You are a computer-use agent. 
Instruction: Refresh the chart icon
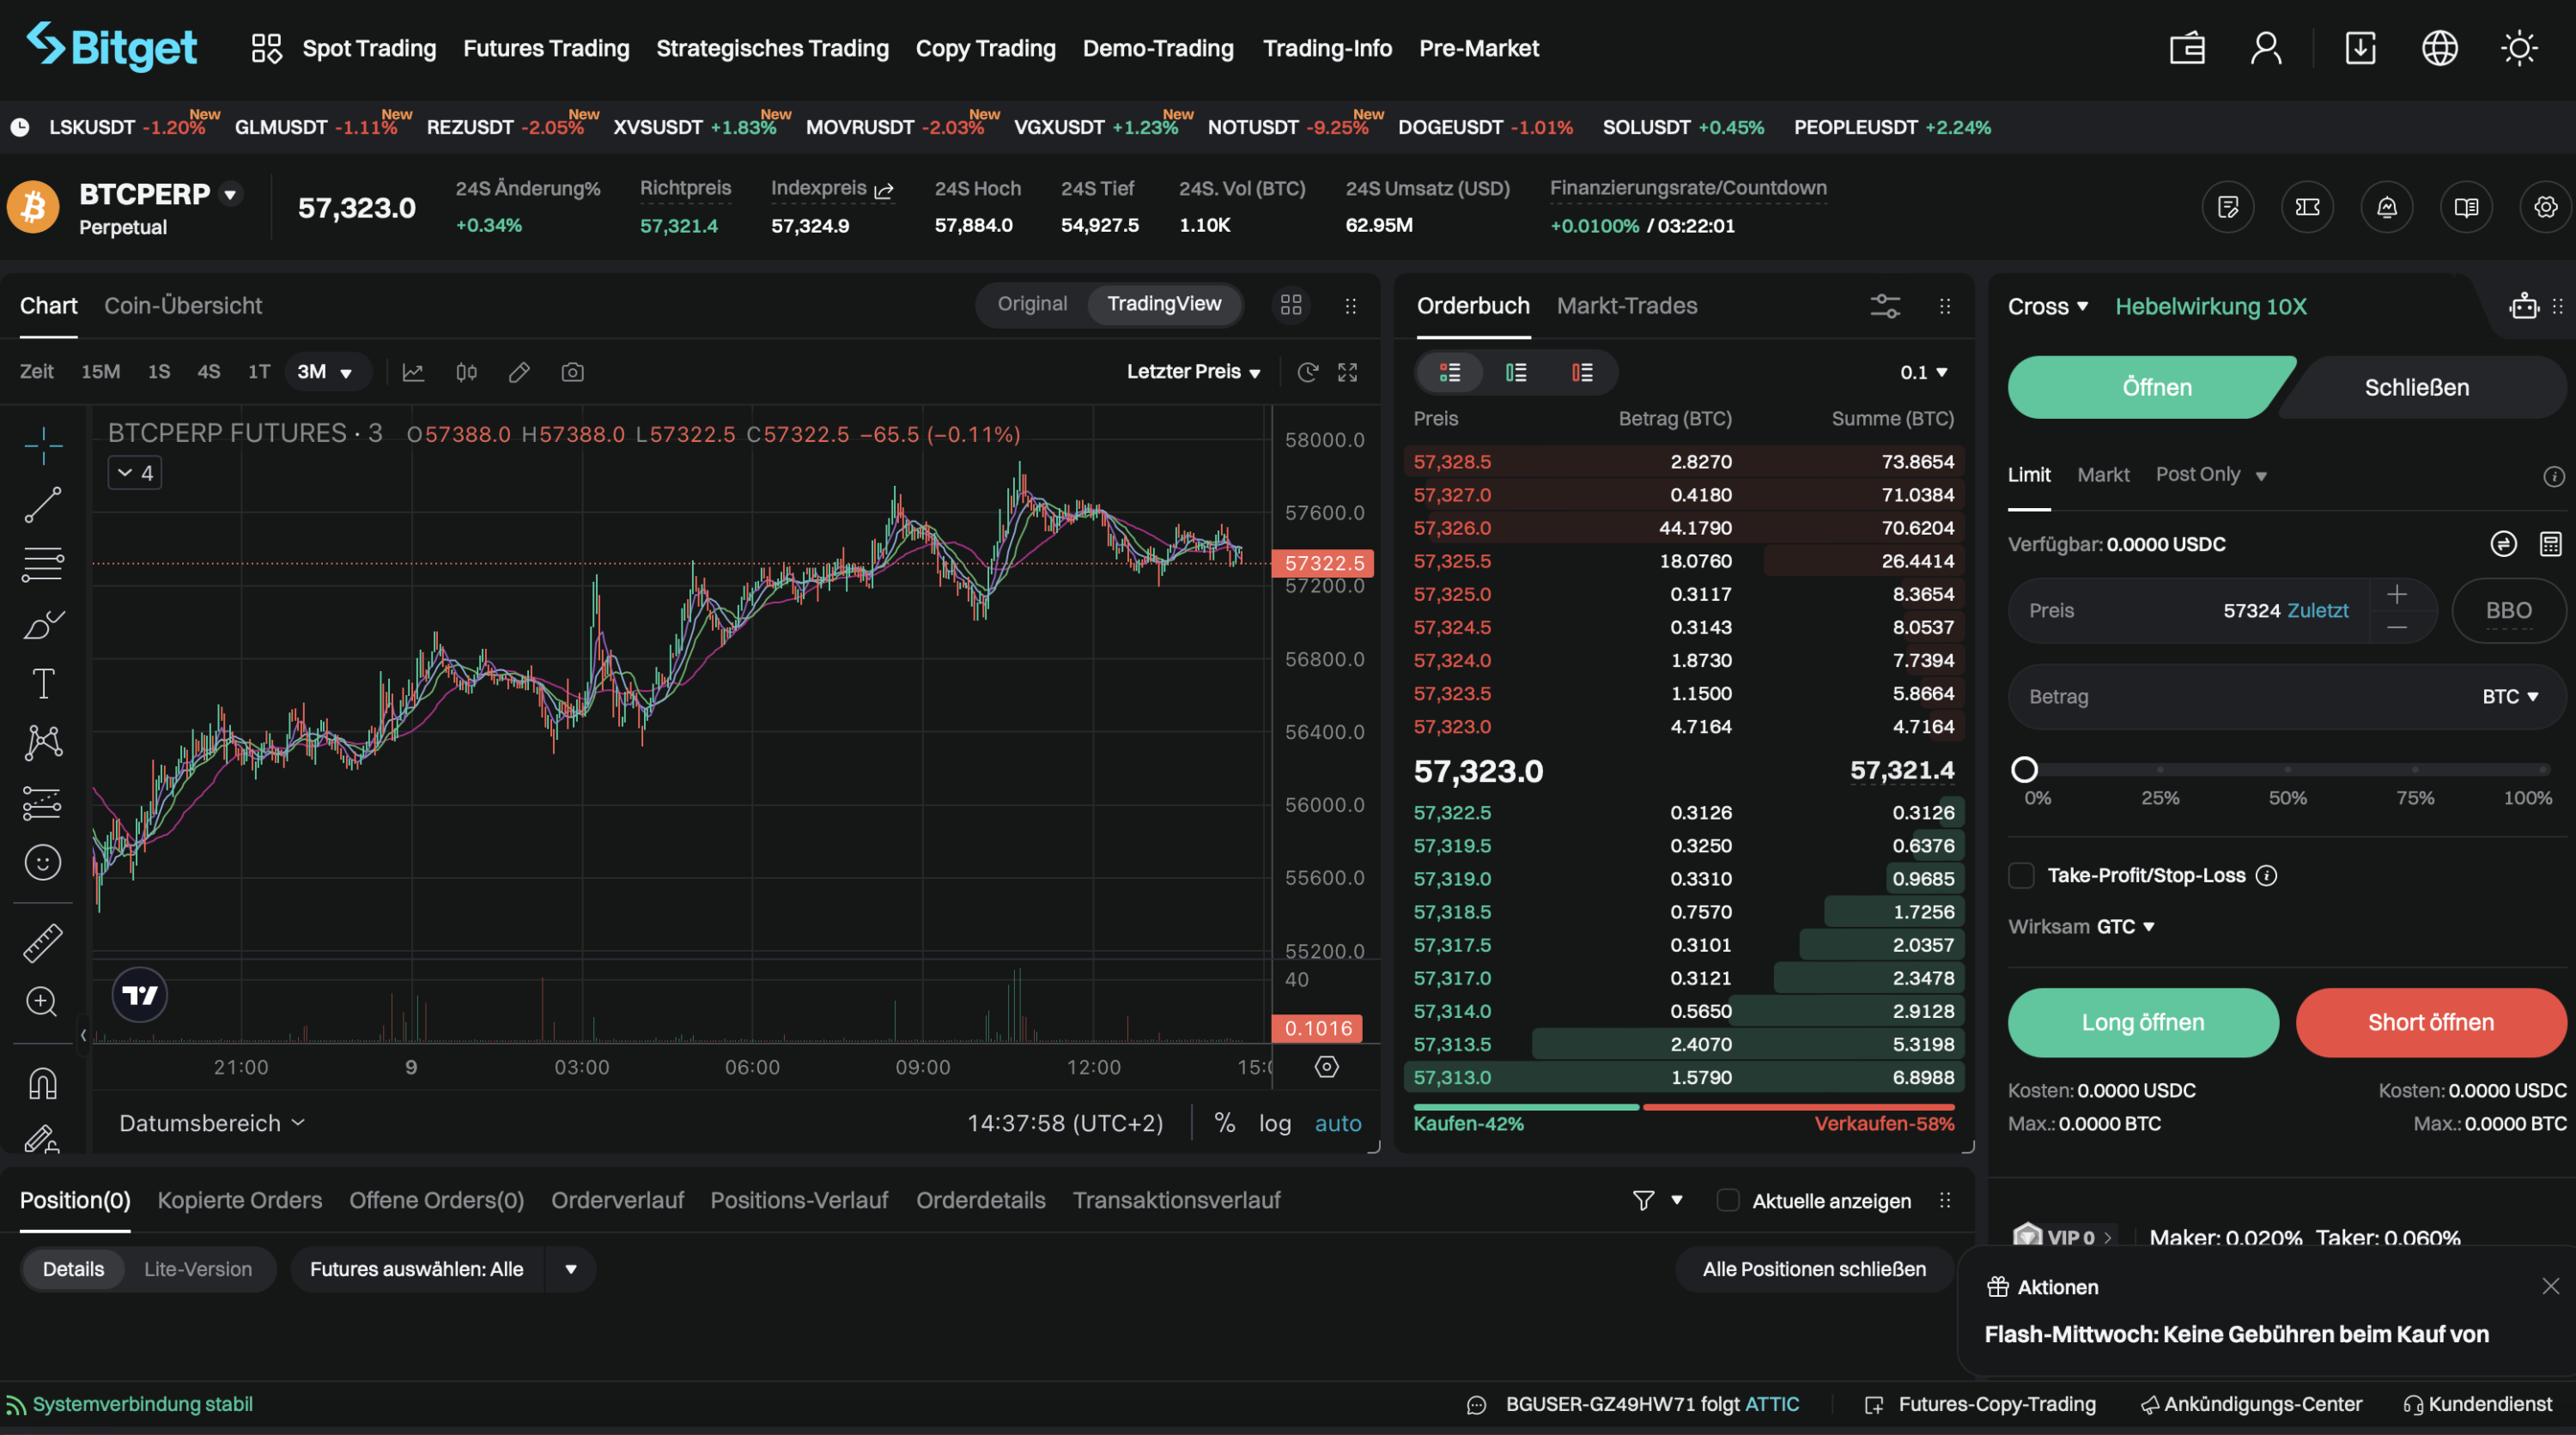1307,372
